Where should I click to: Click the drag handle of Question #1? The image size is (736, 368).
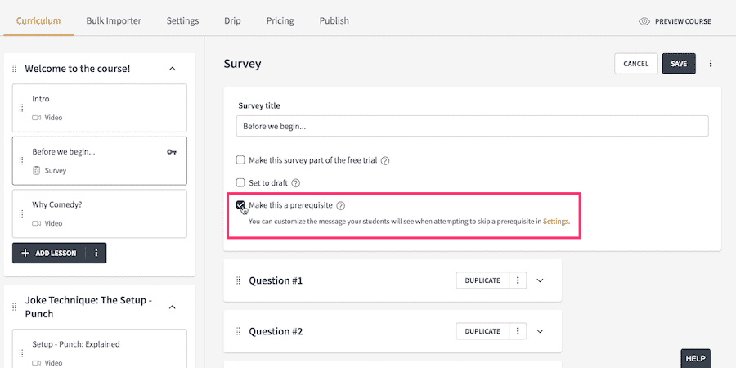238,280
